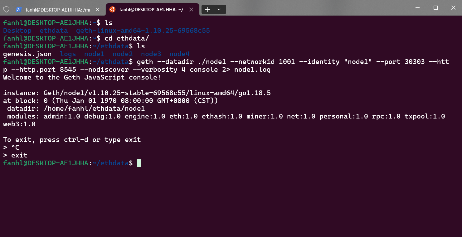This screenshot has width=462, height=237.
Task: Maximize the terminal window
Action: tap(436, 8)
